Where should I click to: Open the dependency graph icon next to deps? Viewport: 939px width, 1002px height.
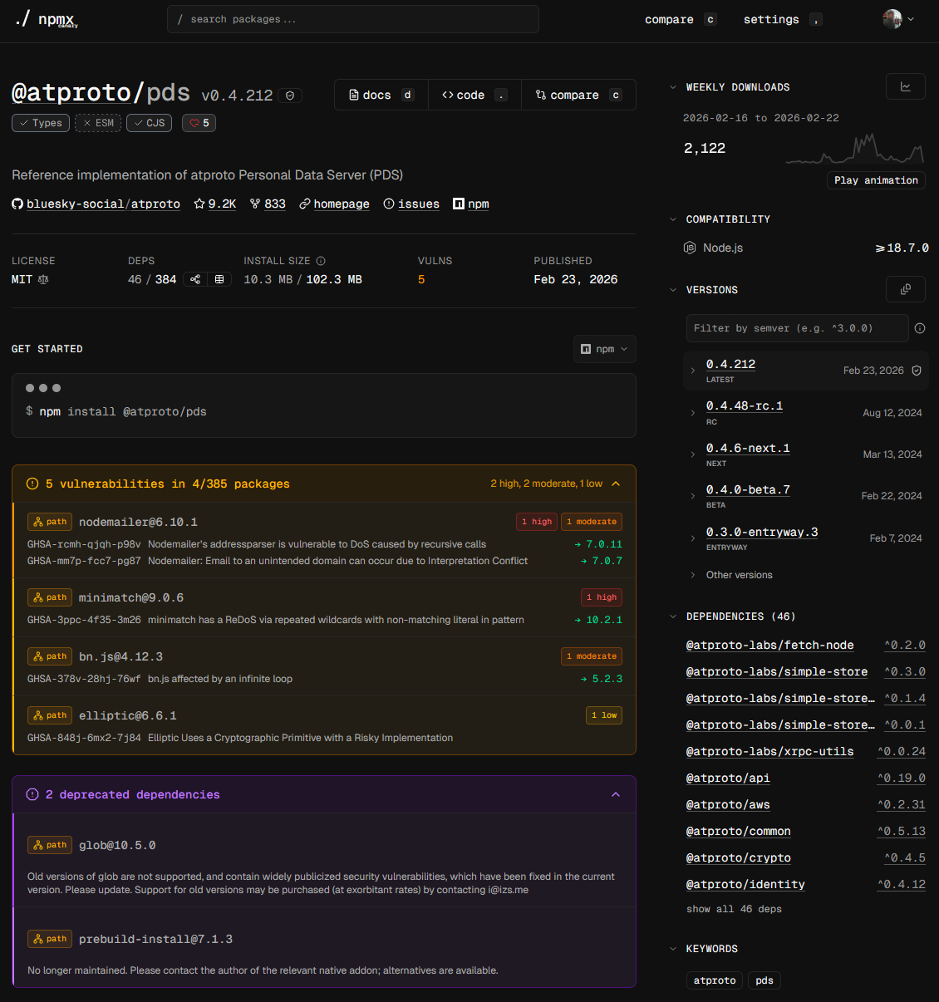pos(195,280)
